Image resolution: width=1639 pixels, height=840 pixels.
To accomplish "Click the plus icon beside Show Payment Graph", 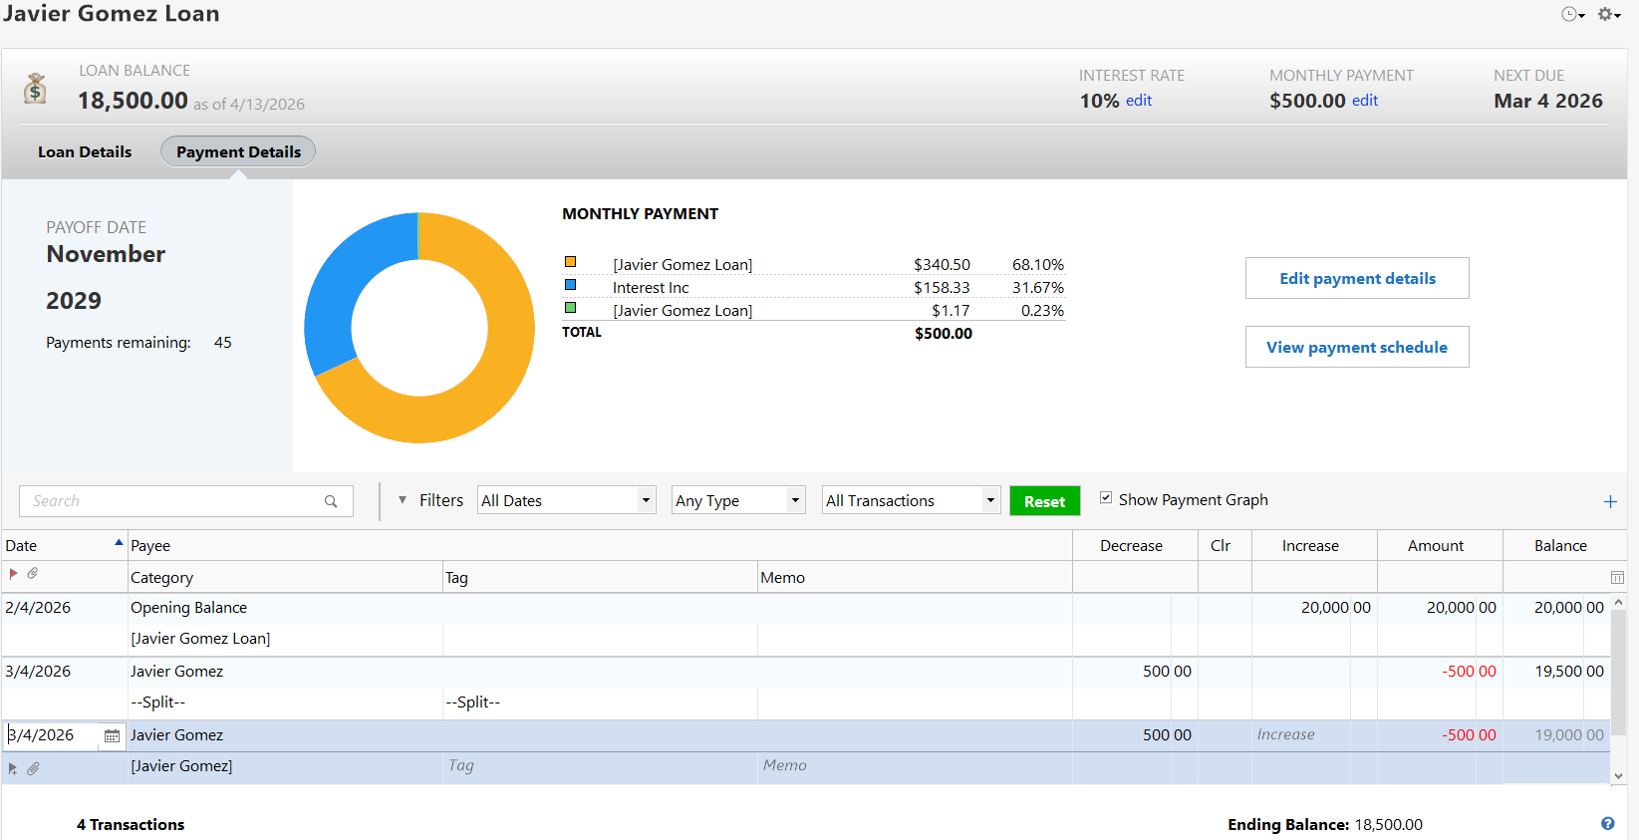I will (1610, 501).
